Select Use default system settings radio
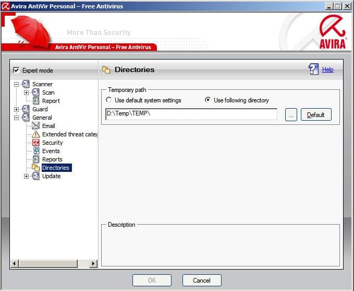Image resolution: width=354 pixels, height=291 pixels. (x=109, y=100)
